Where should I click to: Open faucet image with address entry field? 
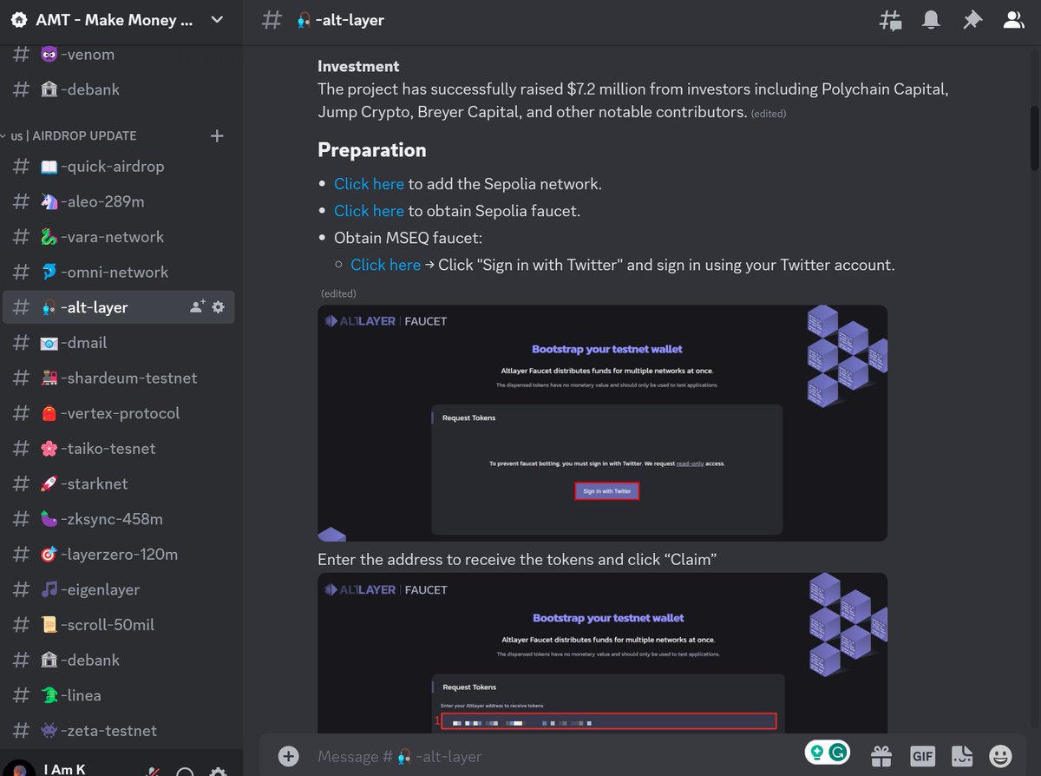point(602,653)
